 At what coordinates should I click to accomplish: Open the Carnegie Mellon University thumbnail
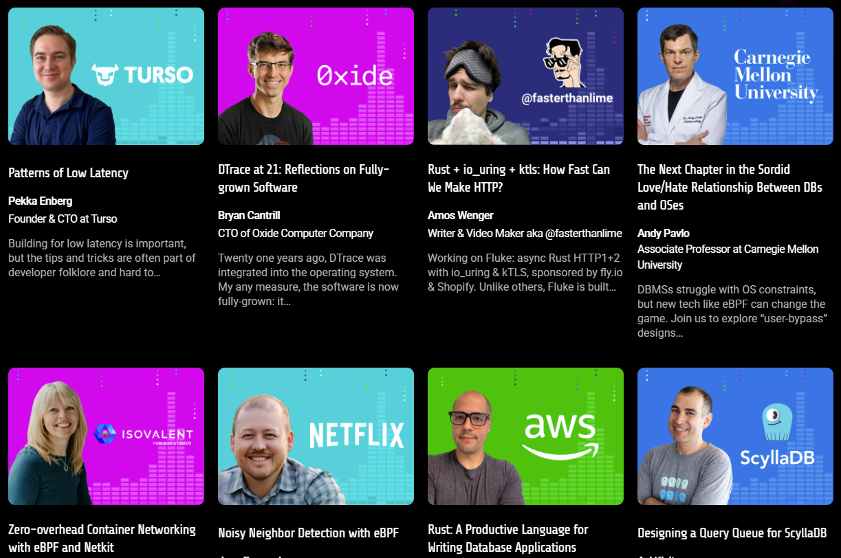(735, 76)
